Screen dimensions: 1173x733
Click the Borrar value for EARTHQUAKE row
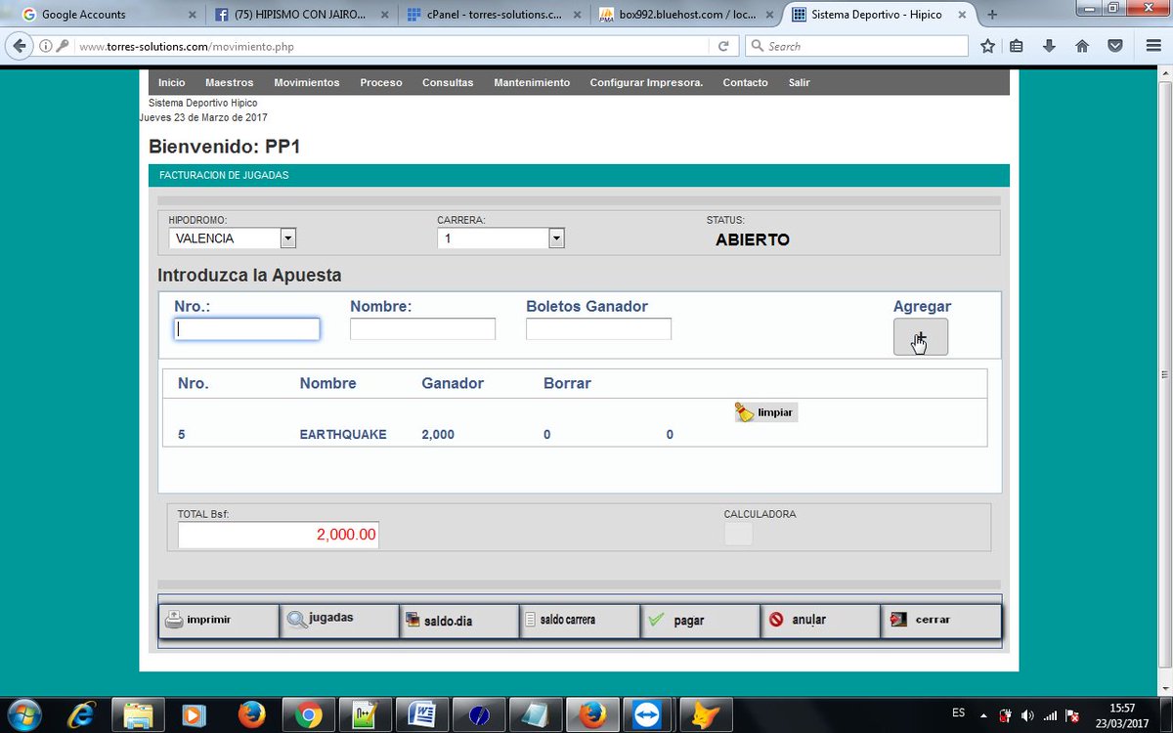click(x=545, y=434)
